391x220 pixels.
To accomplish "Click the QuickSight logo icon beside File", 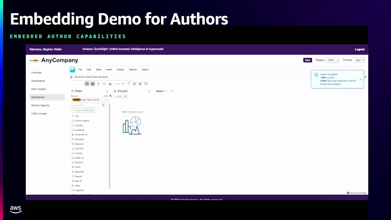I will pos(72,69).
